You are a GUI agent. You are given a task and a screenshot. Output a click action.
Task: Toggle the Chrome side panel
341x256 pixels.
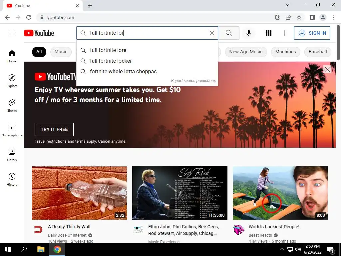(x=312, y=17)
